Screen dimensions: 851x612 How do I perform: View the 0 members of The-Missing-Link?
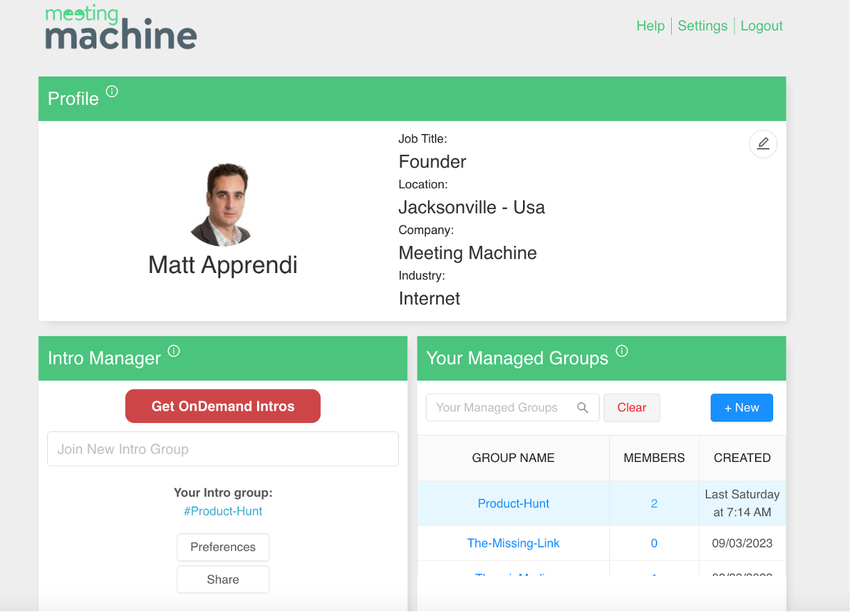(654, 543)
